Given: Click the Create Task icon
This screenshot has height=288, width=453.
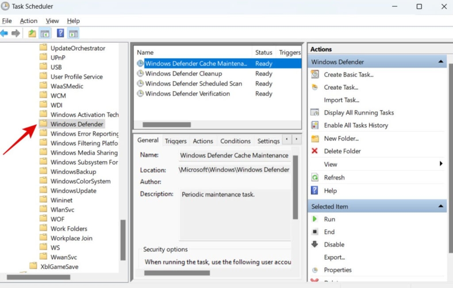Looking at the screenshot, I should [315, 87].
